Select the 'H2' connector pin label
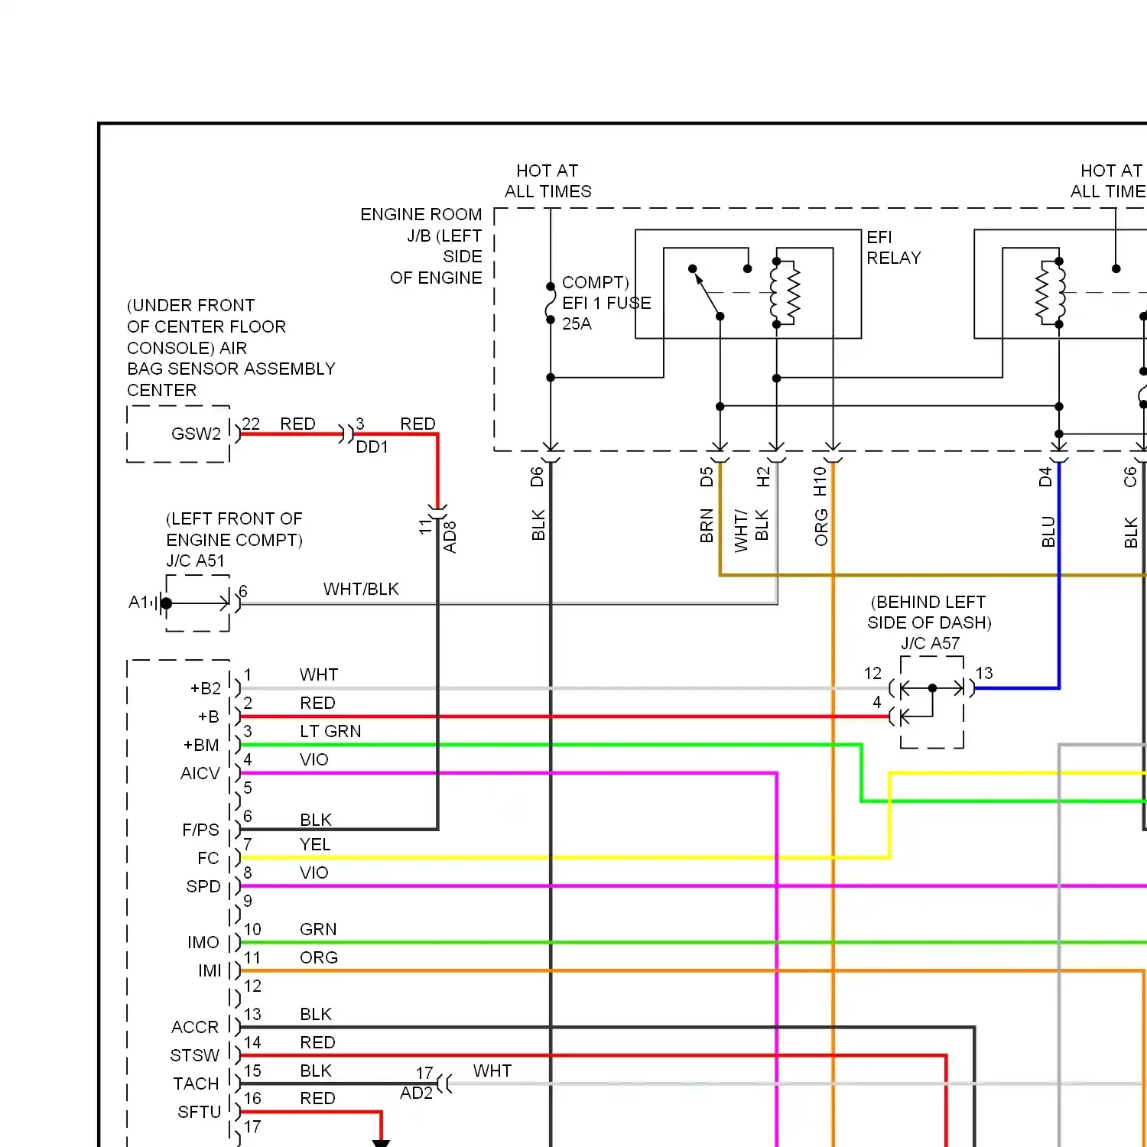The image size is (1147, 1147). (x=763, y=477)
